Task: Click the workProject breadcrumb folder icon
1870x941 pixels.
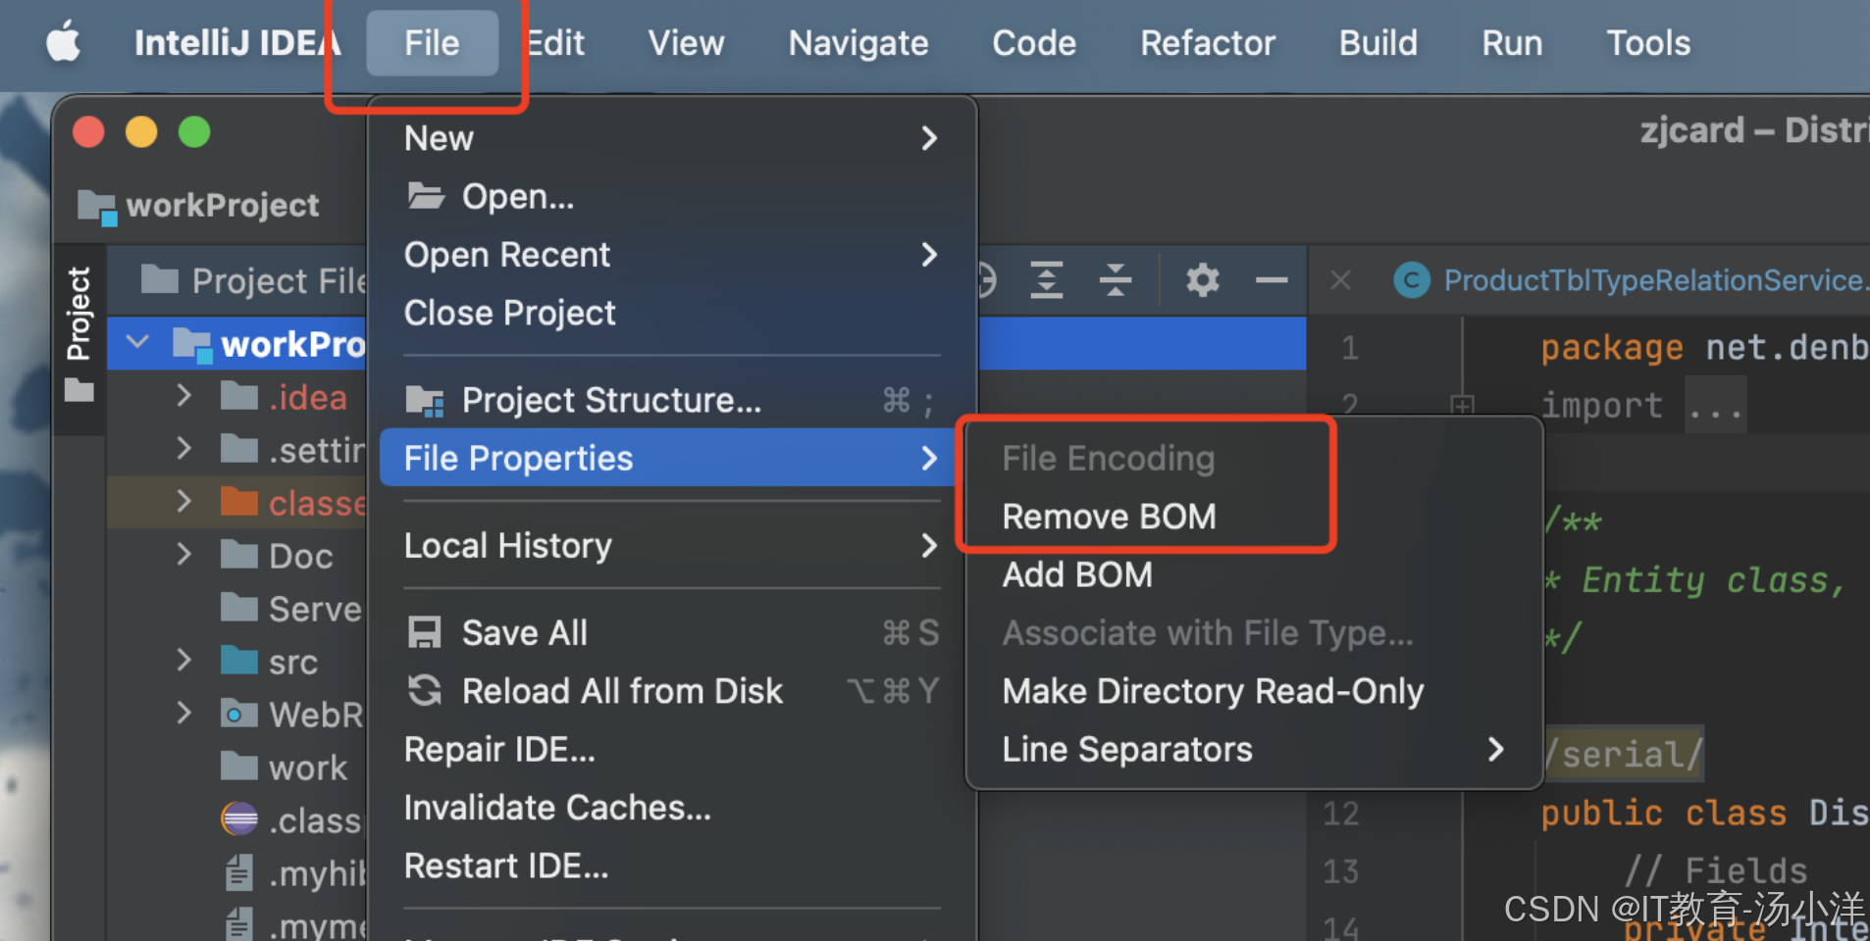Action: point(97,206)
